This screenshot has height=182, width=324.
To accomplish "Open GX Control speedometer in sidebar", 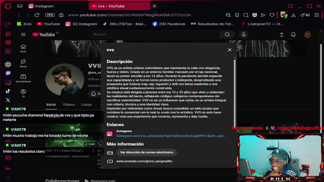I will tap(8, 25).
